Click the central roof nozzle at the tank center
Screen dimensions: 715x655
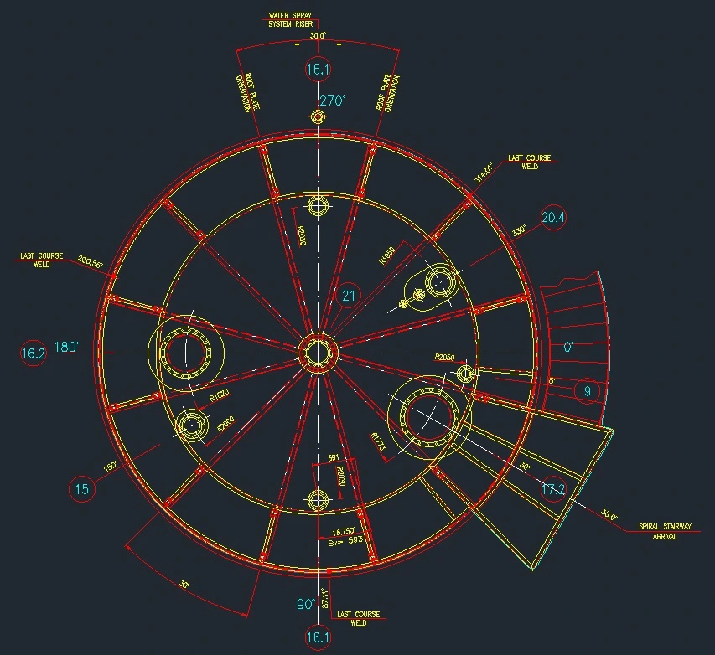pos(318,352)
